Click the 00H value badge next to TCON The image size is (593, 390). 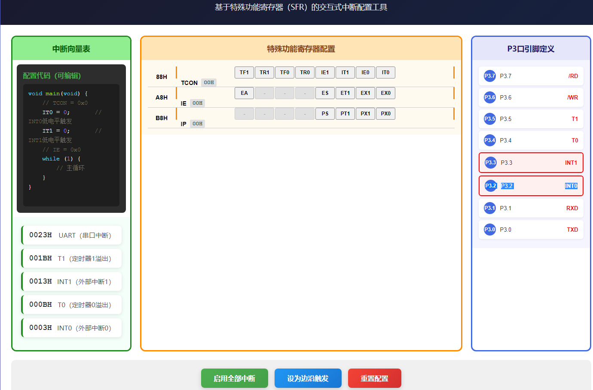point(209,82)
